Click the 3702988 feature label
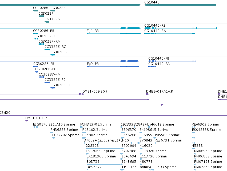 point(129,151)
